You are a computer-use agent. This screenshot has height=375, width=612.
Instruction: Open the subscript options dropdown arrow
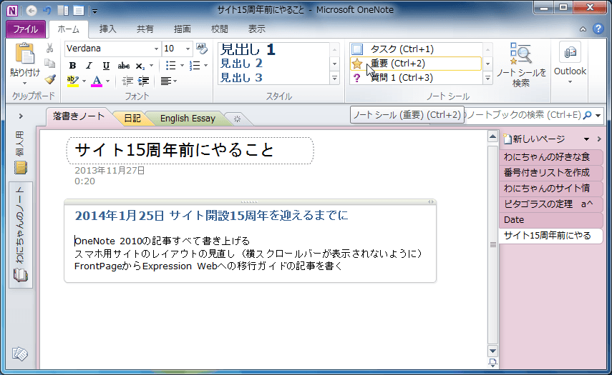coord(152,66)
